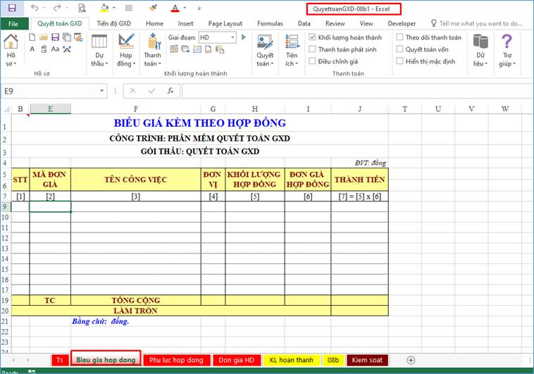This screenshot has height=374, width=534.
Task: Switch to the Tiến độ GXD tab
Action: click(x=114, y=23)
